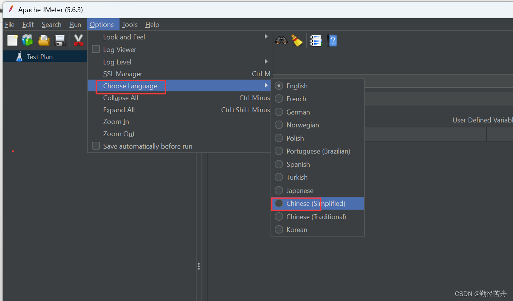
Task: Pick Polish in the language submenu
Action: 318,138
